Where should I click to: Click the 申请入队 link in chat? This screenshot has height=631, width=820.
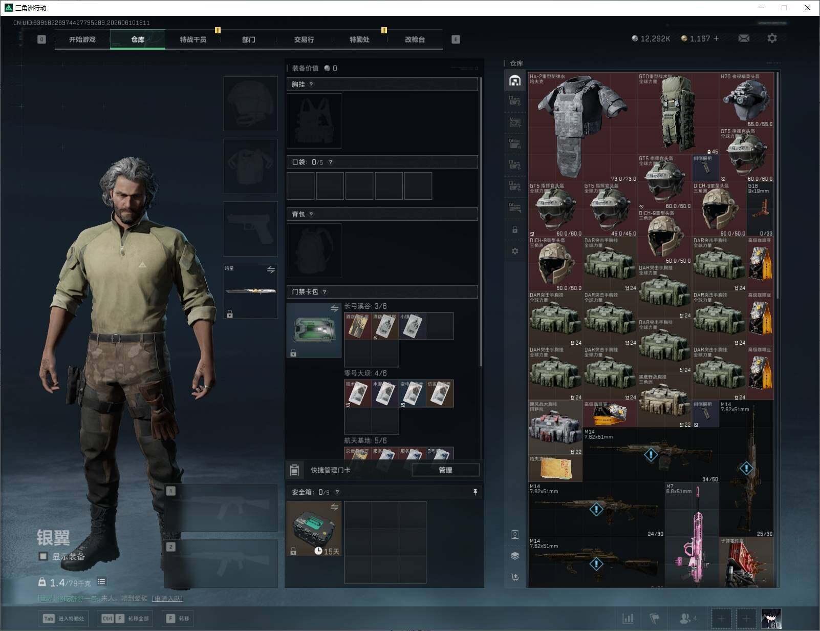click(x=167, y=598)
